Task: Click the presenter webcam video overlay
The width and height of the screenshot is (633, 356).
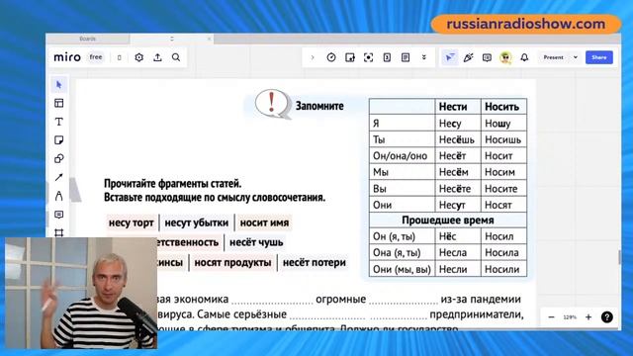Action: (x=81, y=293)
